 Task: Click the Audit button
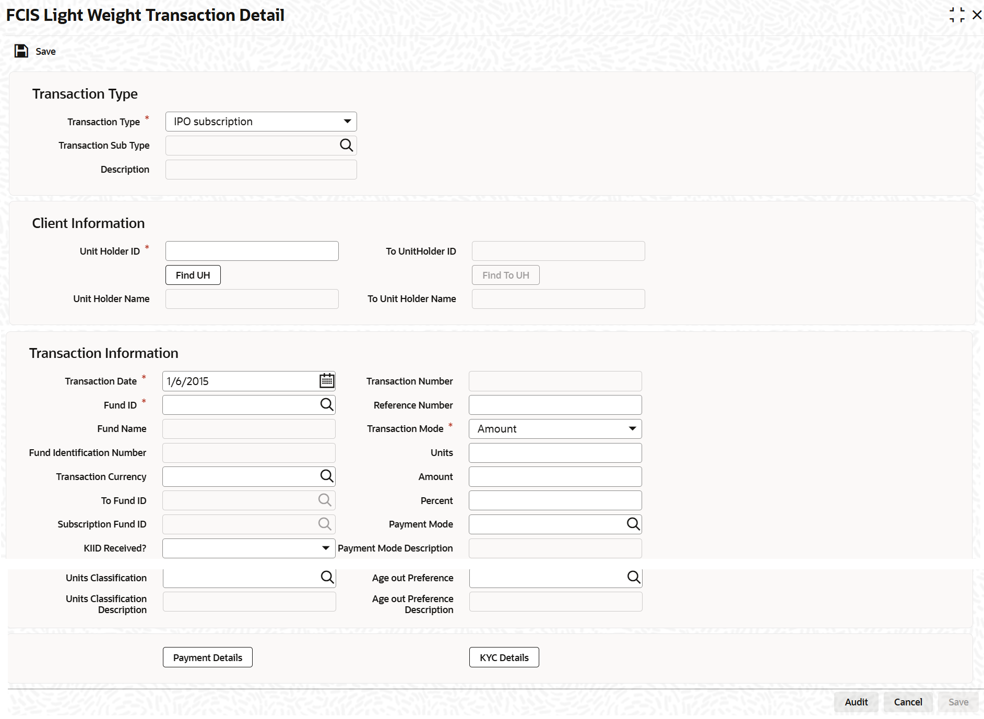[x=856, y=702]
